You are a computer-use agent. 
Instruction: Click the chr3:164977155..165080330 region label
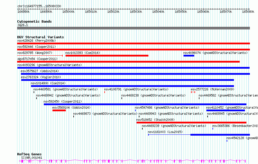tap(39, 6)
